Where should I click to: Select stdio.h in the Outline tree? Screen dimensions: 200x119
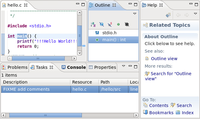pos(109,33)
